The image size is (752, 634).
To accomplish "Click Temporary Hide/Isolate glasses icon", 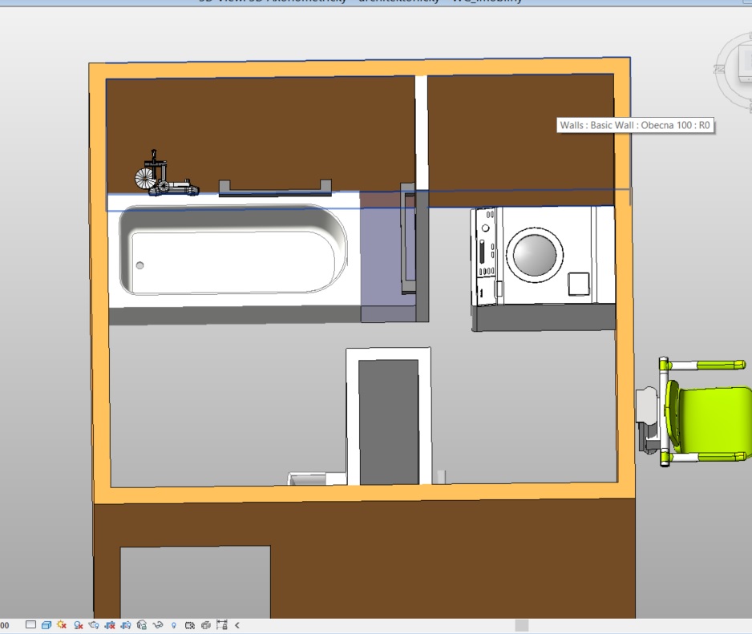I will tap(158, 625).
